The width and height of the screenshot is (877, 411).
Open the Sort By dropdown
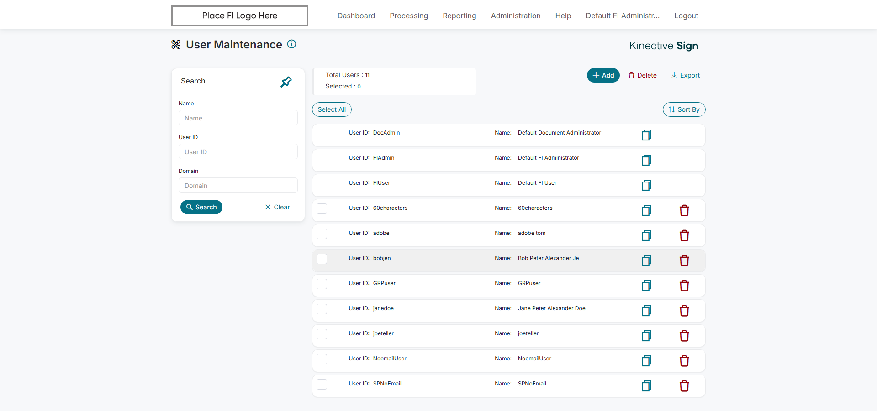pos(684,109)
